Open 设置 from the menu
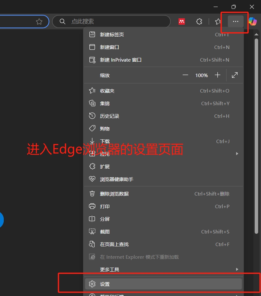 point(163,284)
